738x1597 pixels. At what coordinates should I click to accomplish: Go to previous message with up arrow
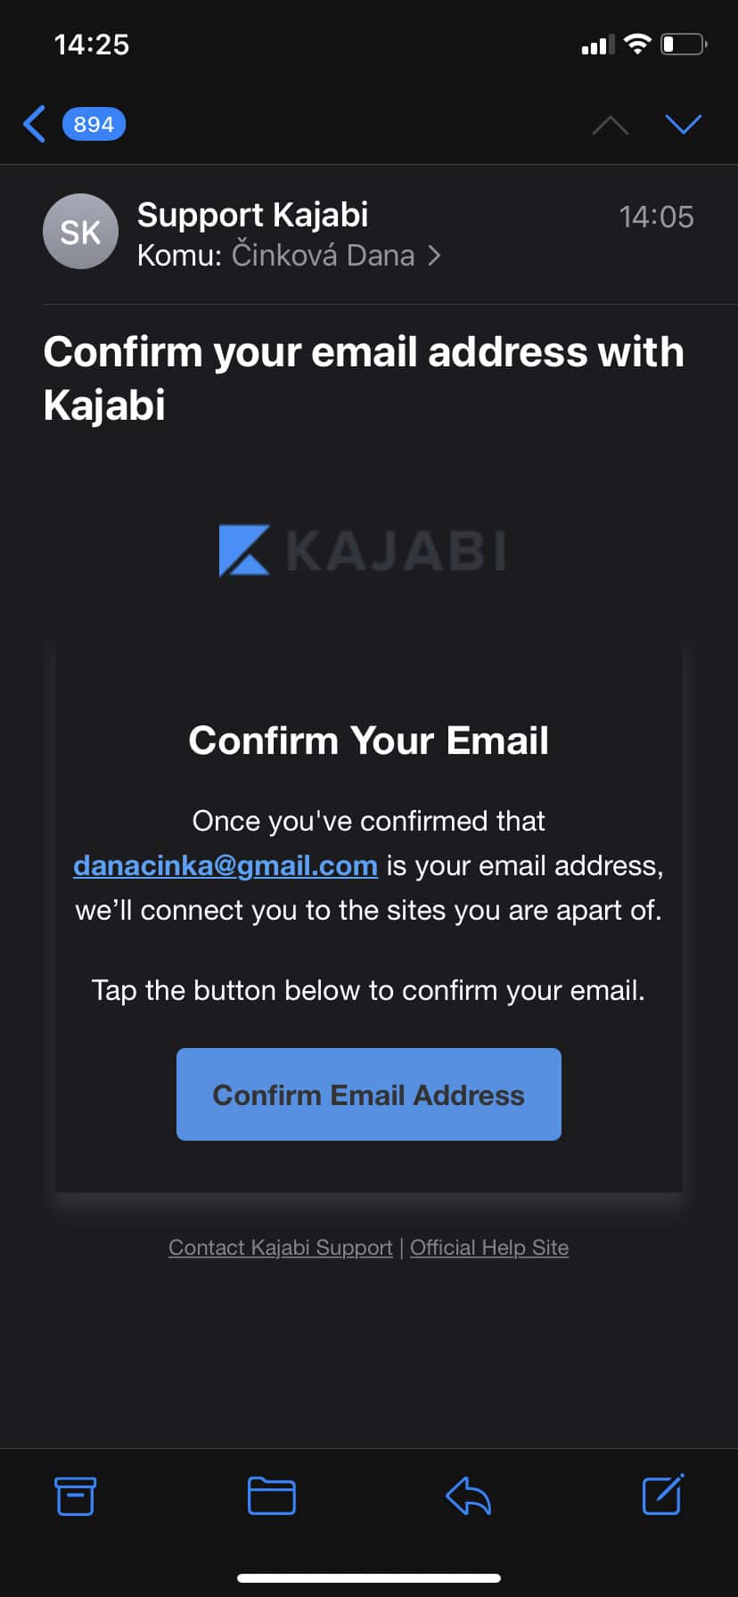pyautogui.click(x=611, y=125)
